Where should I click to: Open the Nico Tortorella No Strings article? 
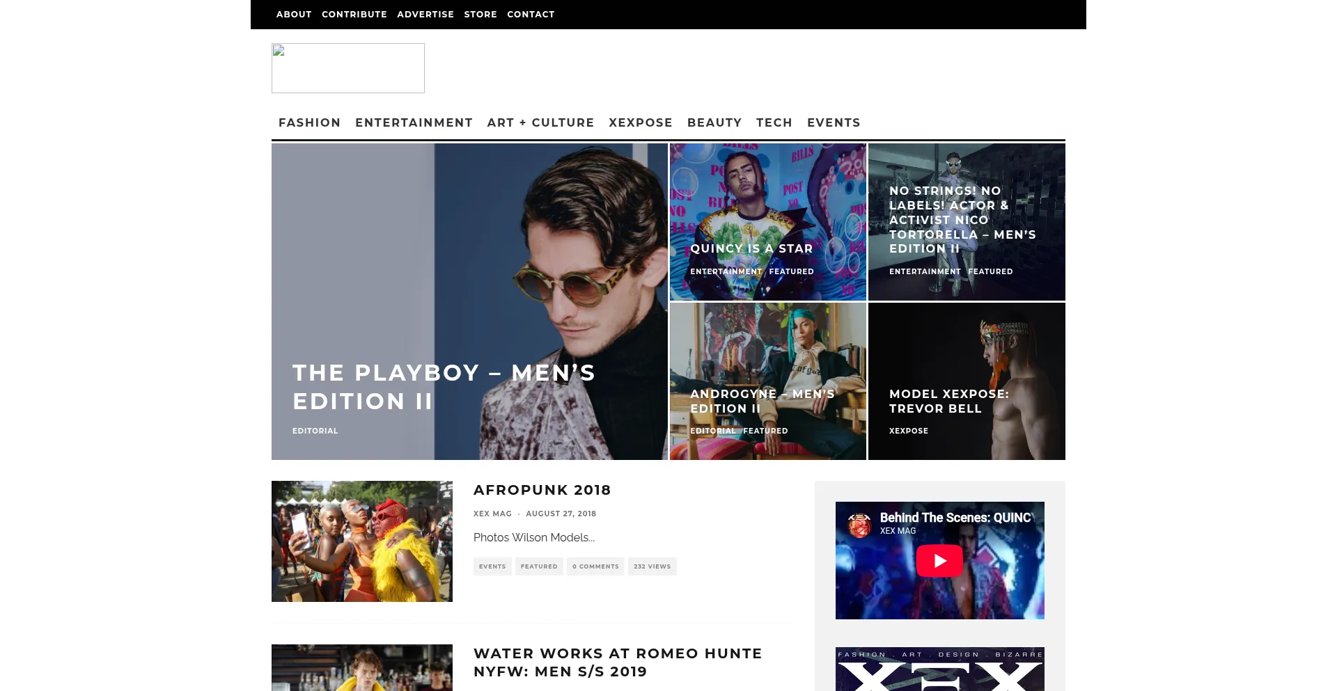tap(962, 220)
